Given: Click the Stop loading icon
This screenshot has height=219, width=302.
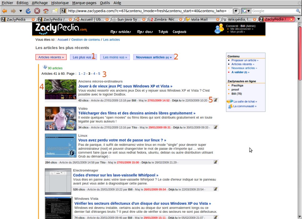Looking at the screenshot, I should tap(37, 11).
